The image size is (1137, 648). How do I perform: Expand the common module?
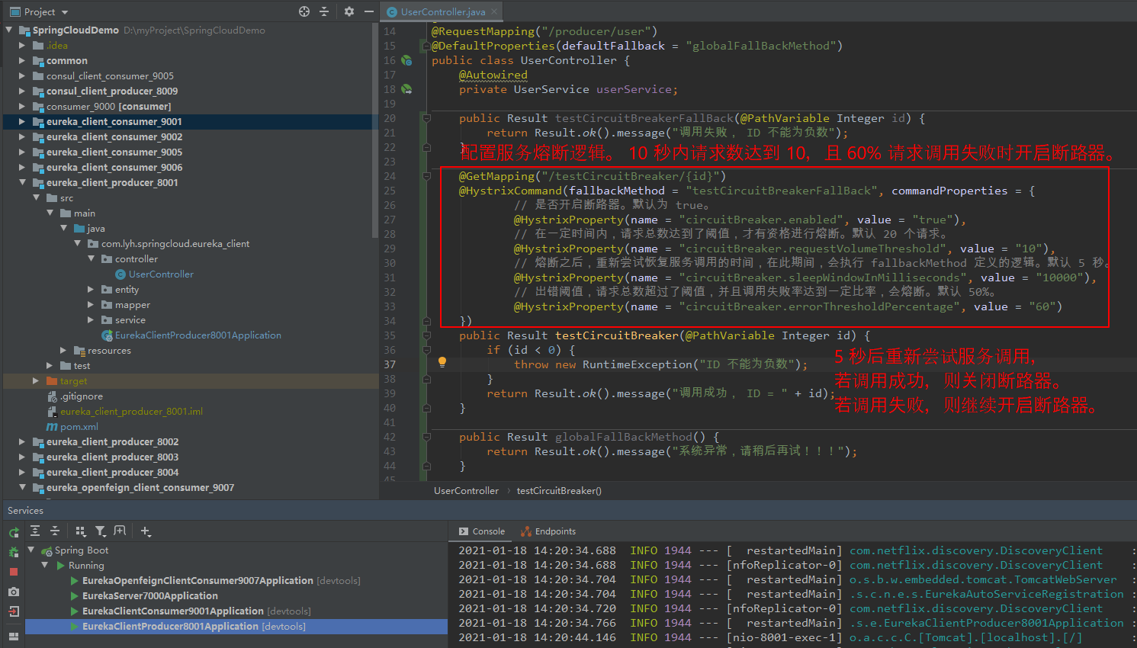22,61
